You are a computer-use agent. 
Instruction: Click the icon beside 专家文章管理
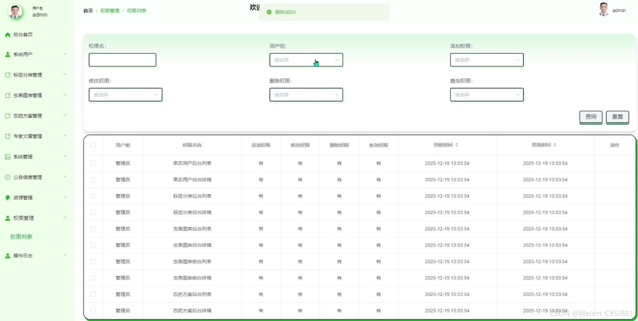(8, 136)
